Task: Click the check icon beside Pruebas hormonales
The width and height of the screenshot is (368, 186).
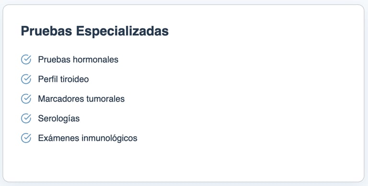Action: pyautogui.click(x=26, y=59)
